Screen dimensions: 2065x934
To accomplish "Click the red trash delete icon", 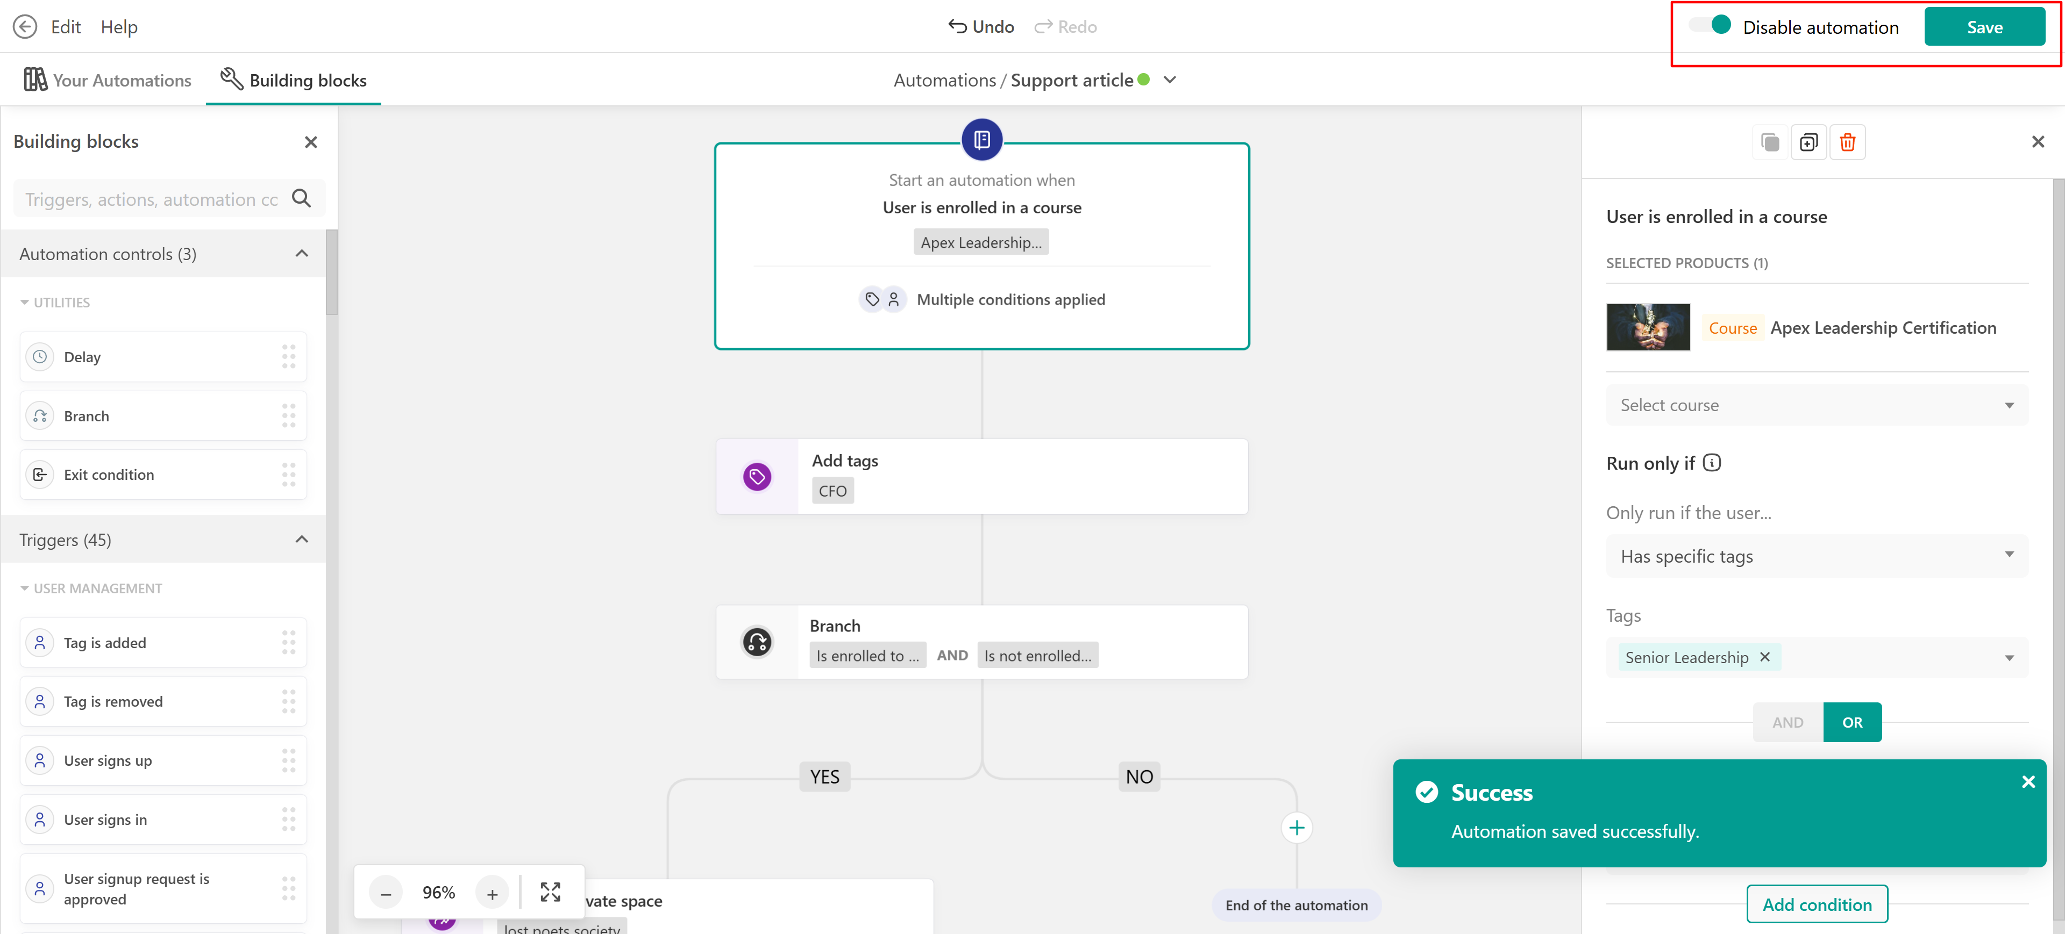I will (1847, 142).
